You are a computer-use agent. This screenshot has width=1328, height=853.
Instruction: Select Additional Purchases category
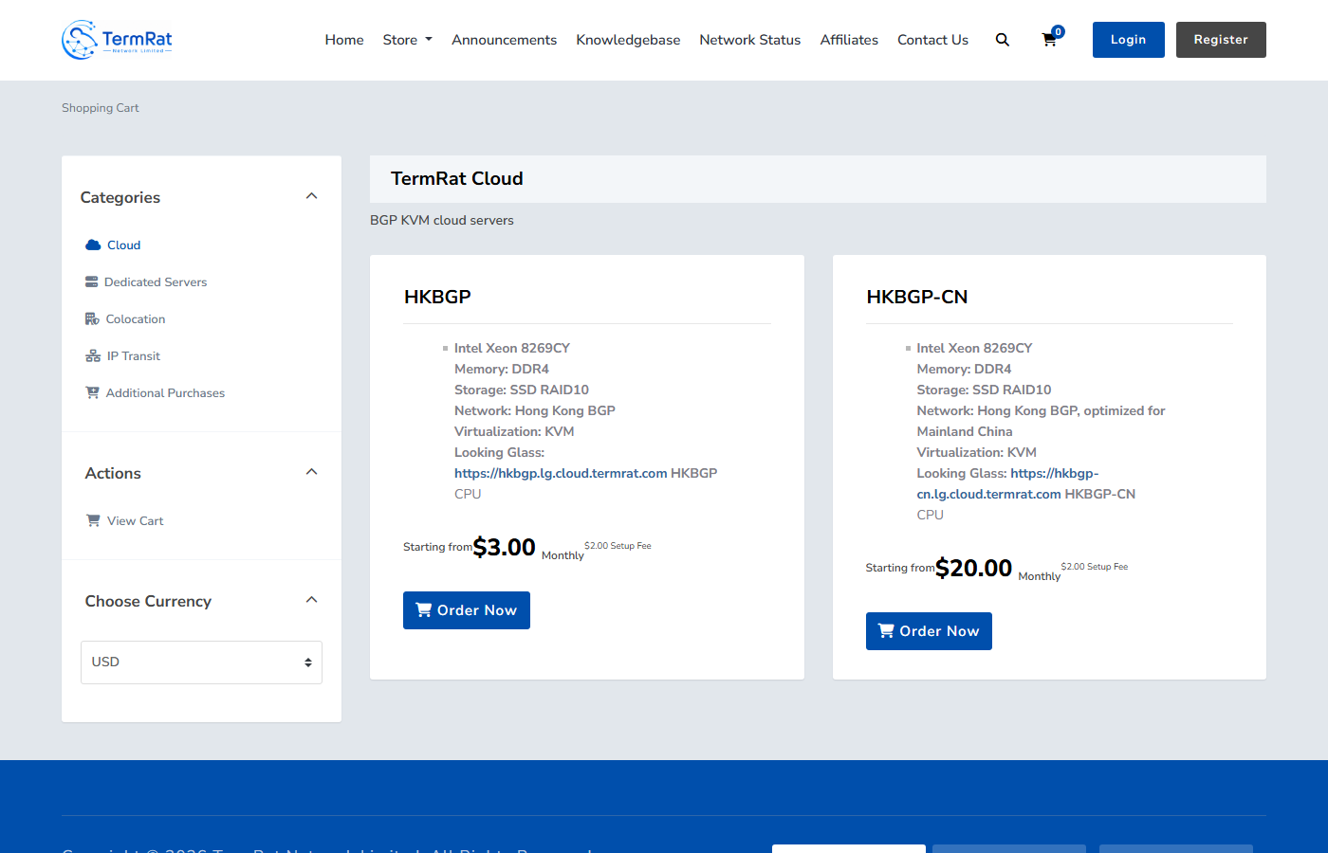[165, 392]
